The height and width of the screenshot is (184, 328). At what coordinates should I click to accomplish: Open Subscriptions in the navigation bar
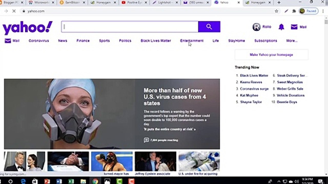click(x=266, y=41)
